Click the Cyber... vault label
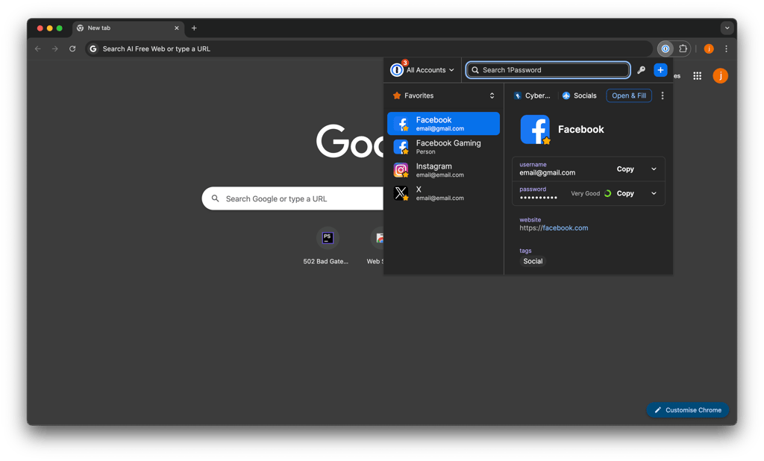Screen dimensions: 764x461 coord(537,95)
